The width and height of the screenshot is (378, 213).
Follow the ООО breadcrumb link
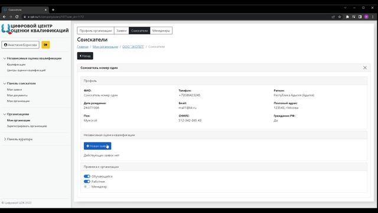coord(133,47)
